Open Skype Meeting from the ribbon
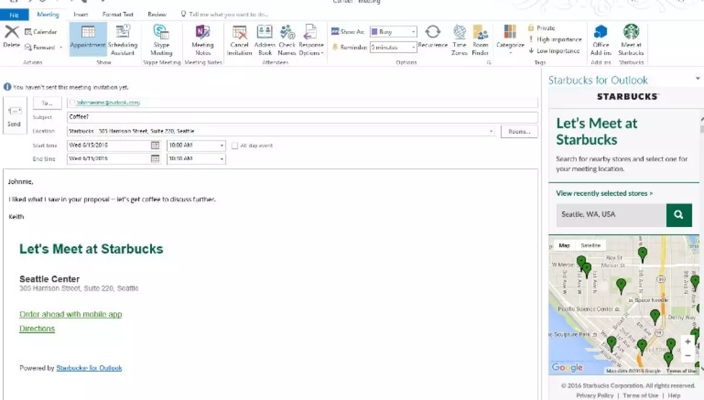 [x=161, y=33]
